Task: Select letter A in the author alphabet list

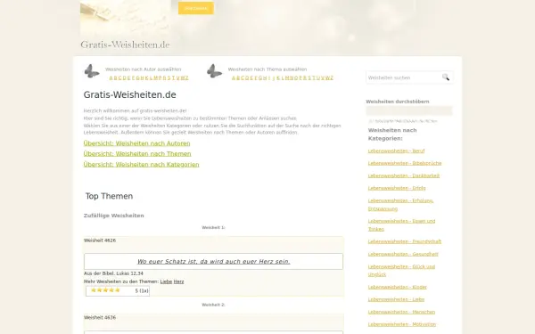Action: (x=111, y=78)
